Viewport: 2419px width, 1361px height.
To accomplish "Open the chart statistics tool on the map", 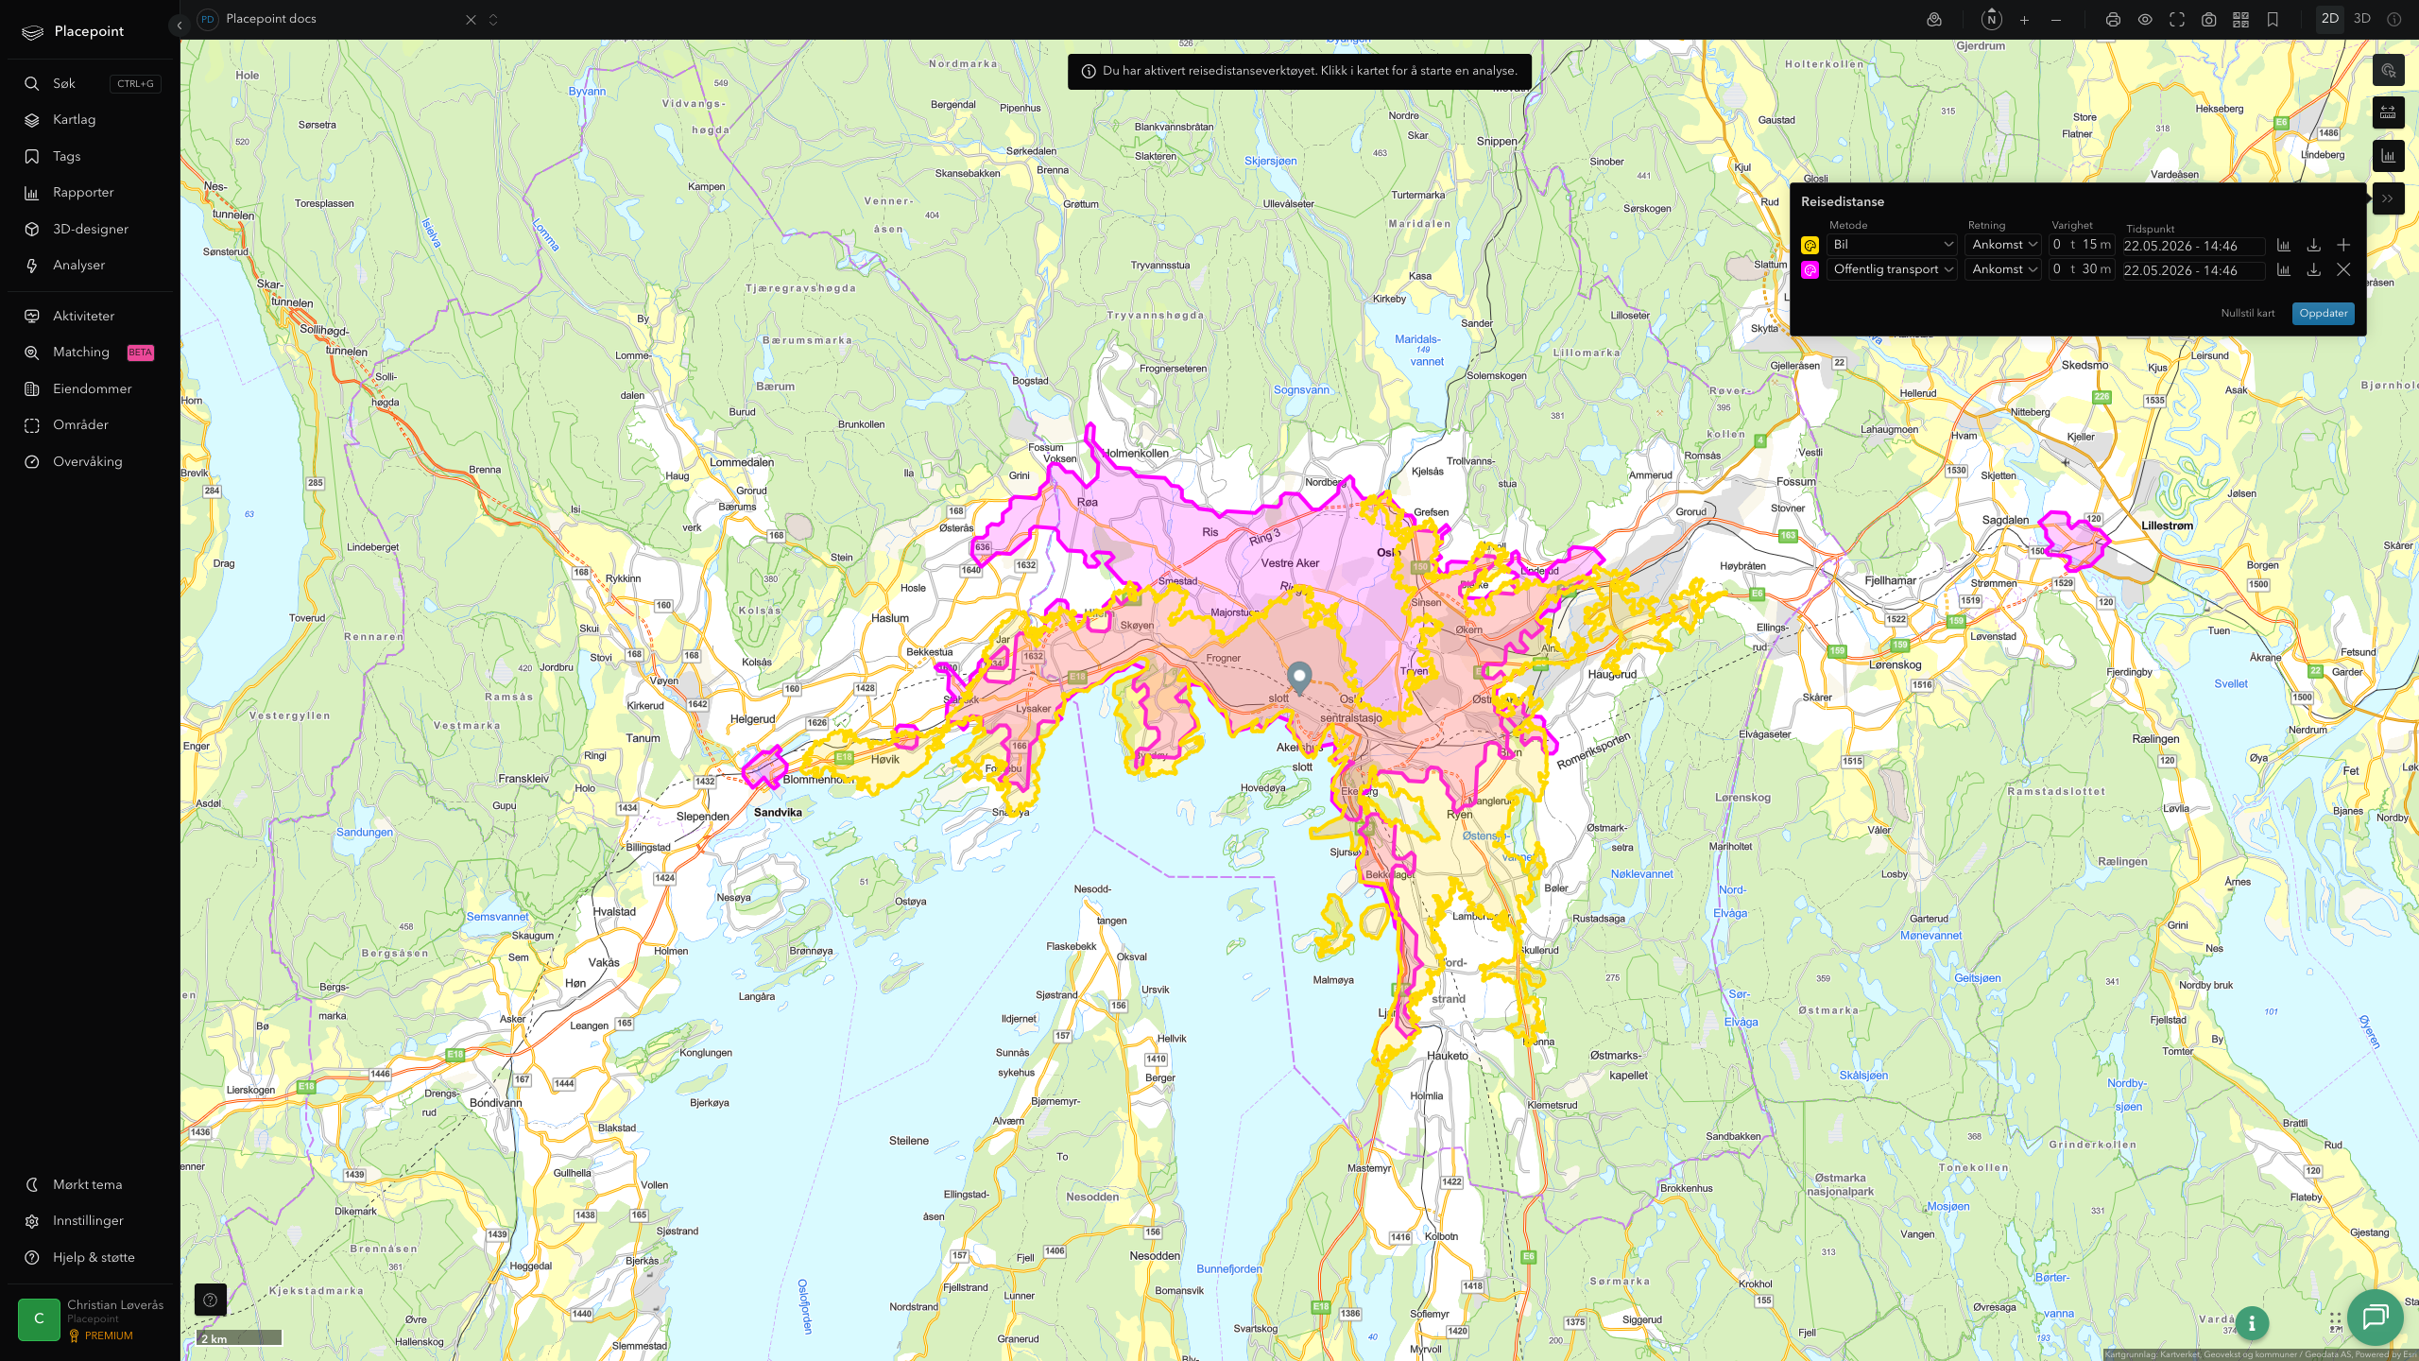I will pyautogui.click(x=2388, y=156).
